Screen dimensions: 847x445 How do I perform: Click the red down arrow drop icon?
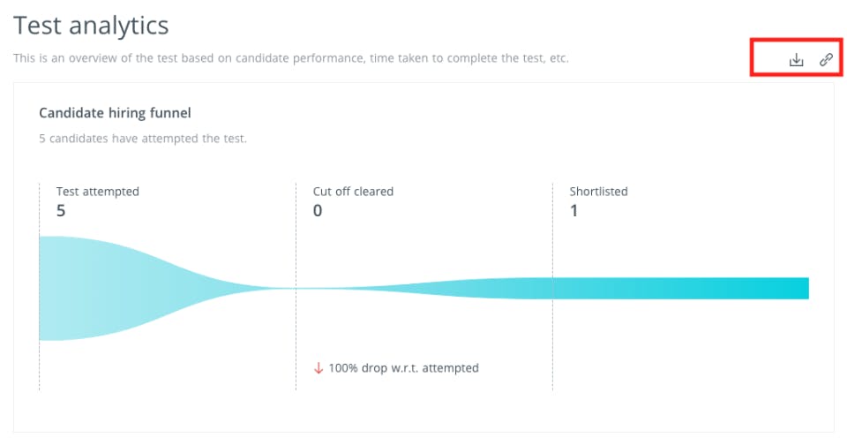coord(319,367)
